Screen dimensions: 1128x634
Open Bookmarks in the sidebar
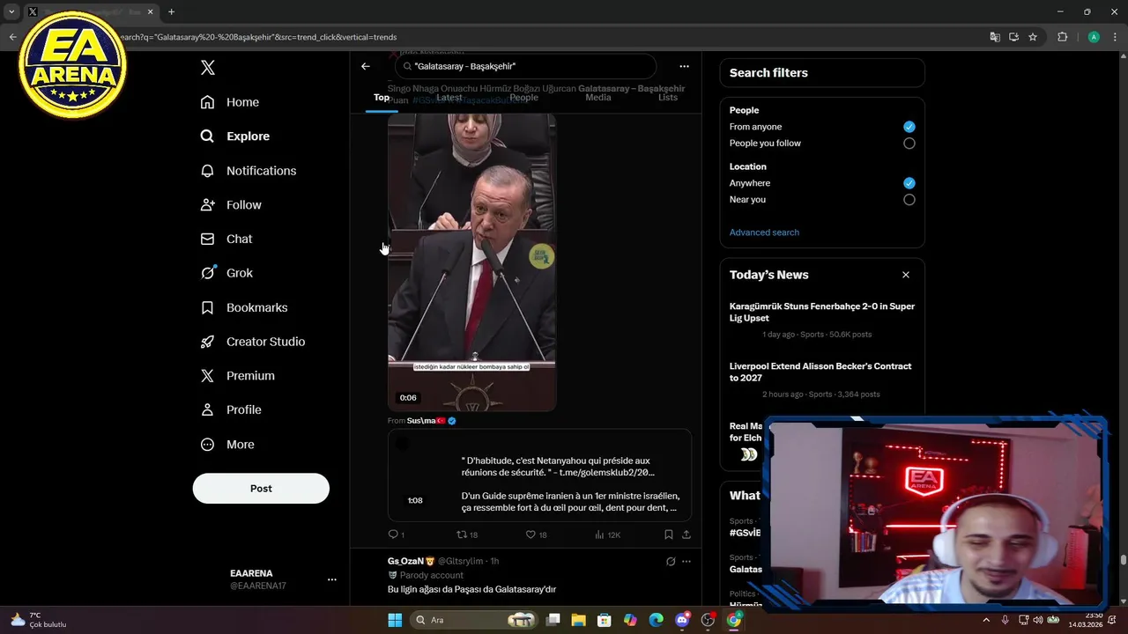pos(243,307)
